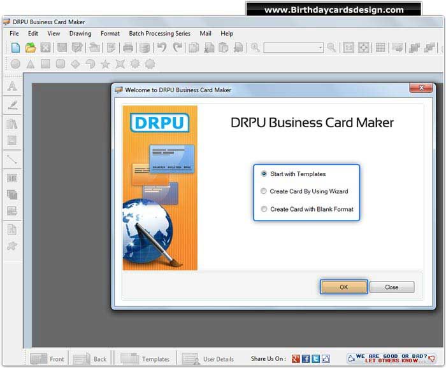Select the Picture tool in the sidebar
Viewport: 446px width, 368px height.
[12, 140]
